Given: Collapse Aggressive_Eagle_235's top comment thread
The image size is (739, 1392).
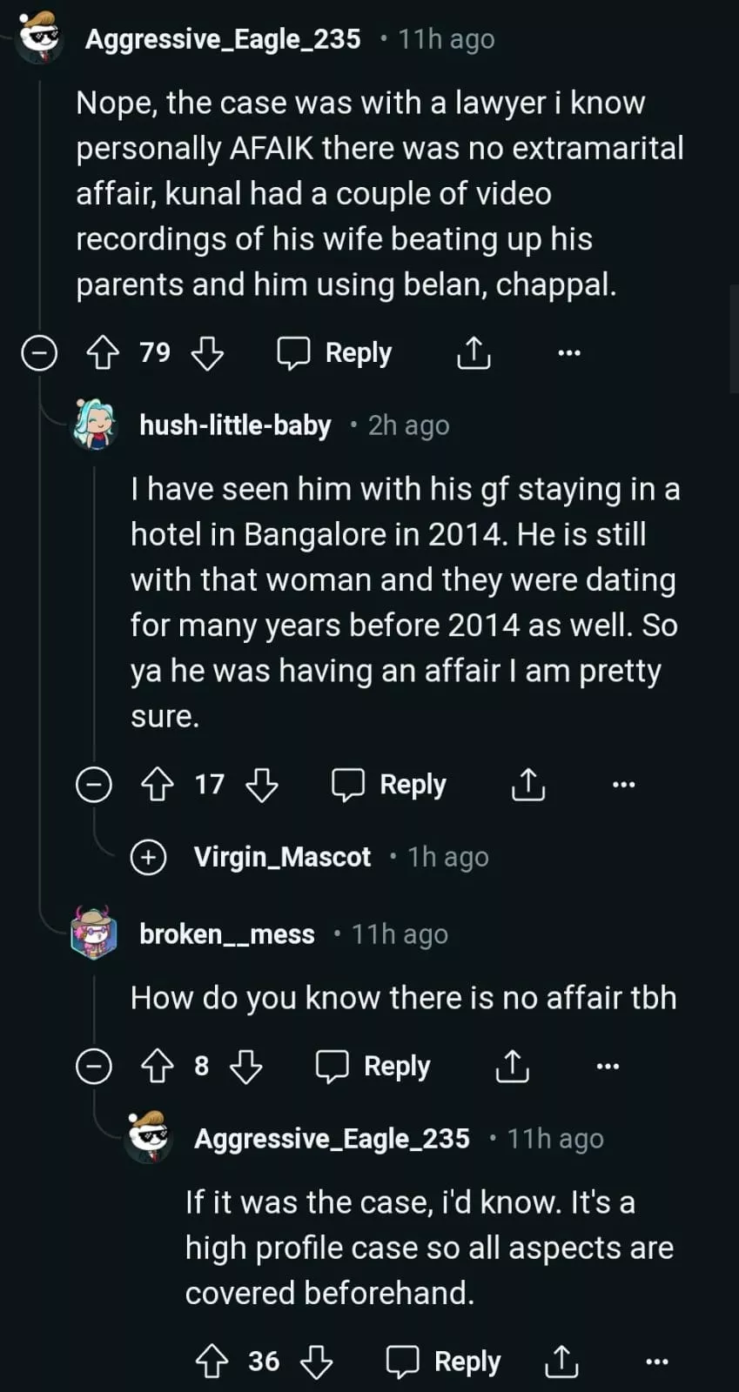Looking at the screenshot, I should (x=39, y=353).
